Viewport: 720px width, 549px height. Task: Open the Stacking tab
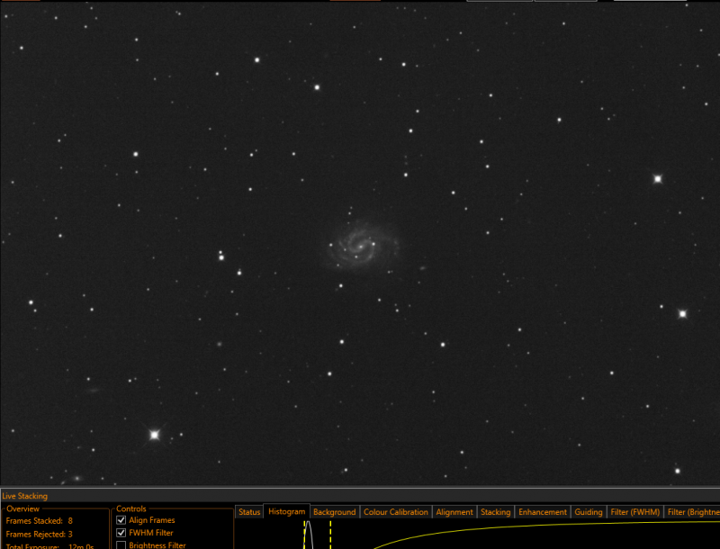click(496, 512)
